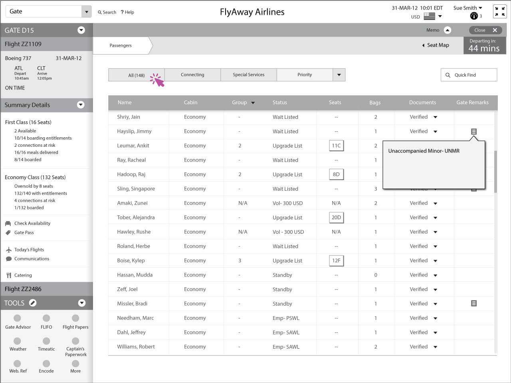
Task: Open the Gate dropdown at top left
Action: 86,12
